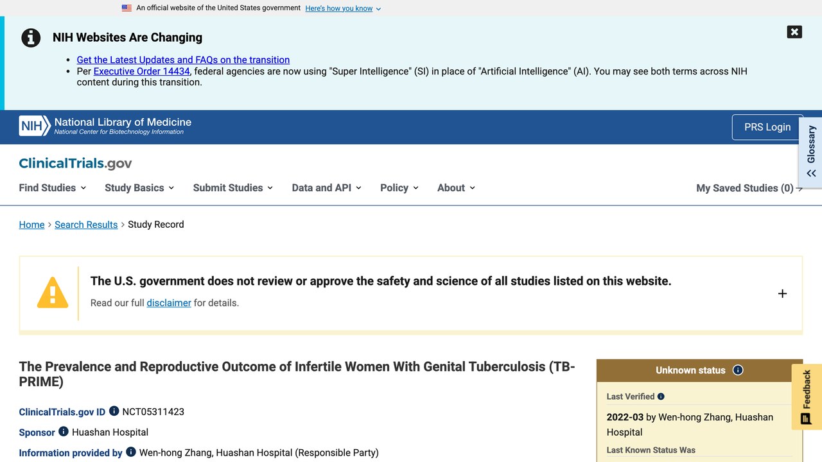Image resolution: width=822 pixels, height=462 pixels.
Task: Click the PRS Login button
Action: tap(767, 127)
